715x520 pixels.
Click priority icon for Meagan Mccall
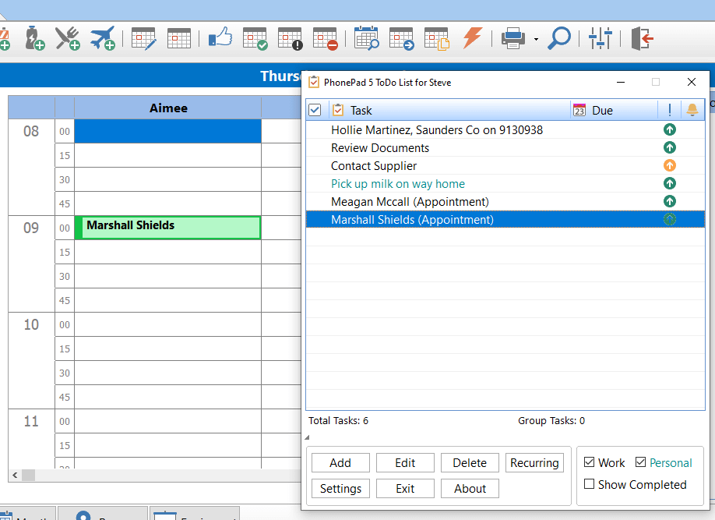(669, 201)
